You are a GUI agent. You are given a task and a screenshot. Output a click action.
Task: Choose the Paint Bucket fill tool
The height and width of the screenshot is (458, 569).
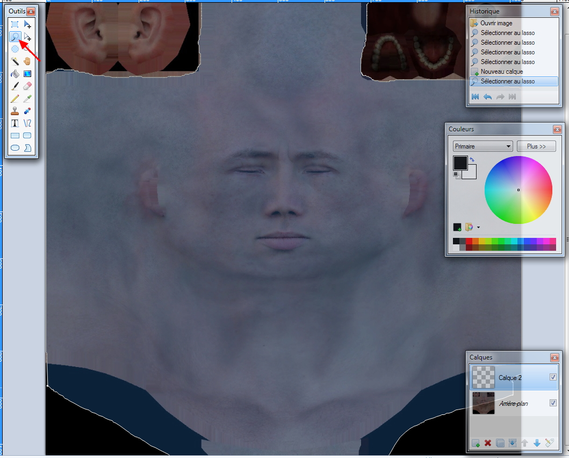[x=15, y=74]
